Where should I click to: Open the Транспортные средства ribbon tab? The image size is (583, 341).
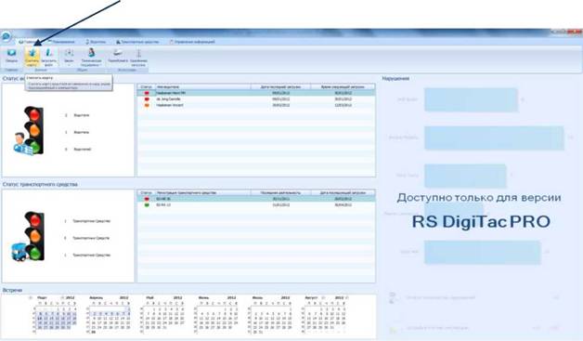coord(137,42)
